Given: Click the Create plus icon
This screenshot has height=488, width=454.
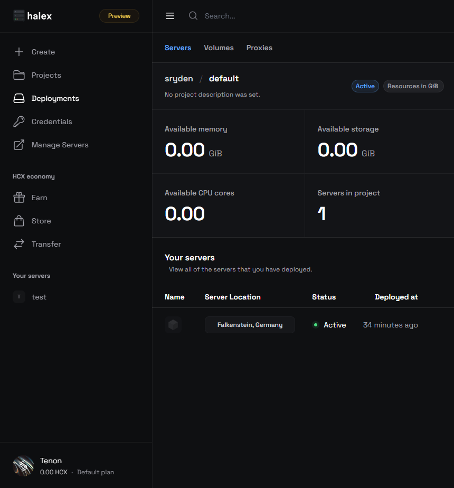Looking at the screenshot, I should coord(19,52).
